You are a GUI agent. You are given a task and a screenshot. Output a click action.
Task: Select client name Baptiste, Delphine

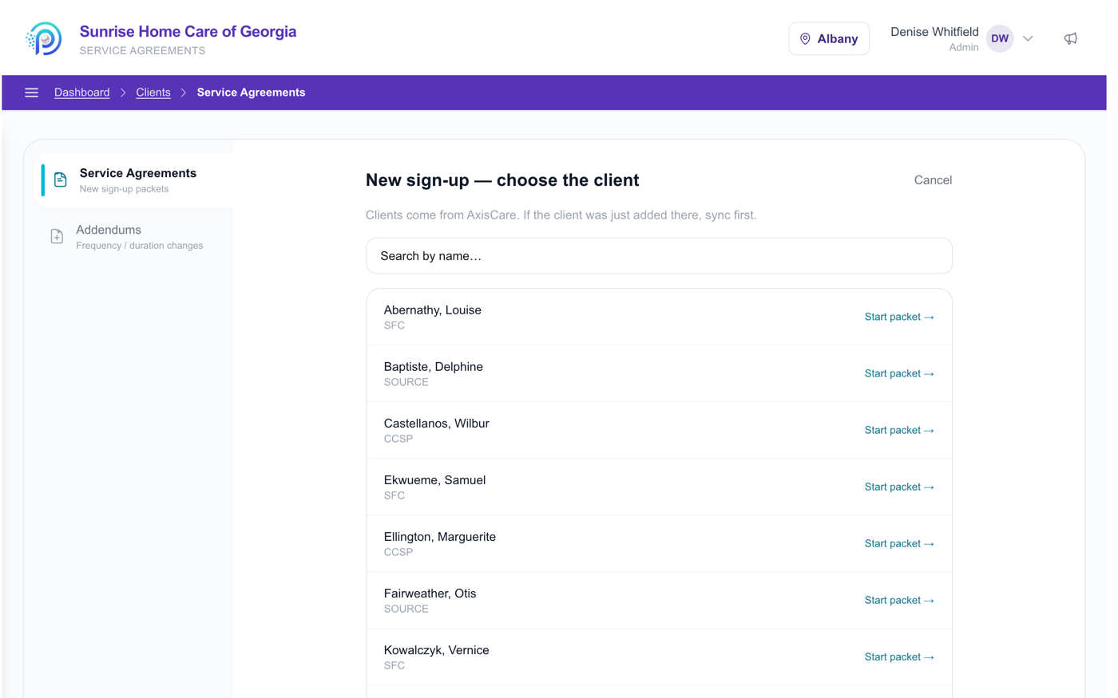[433, 367]
